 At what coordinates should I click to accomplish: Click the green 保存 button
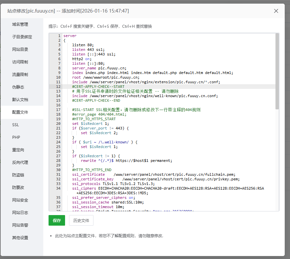tap(57, 220)
